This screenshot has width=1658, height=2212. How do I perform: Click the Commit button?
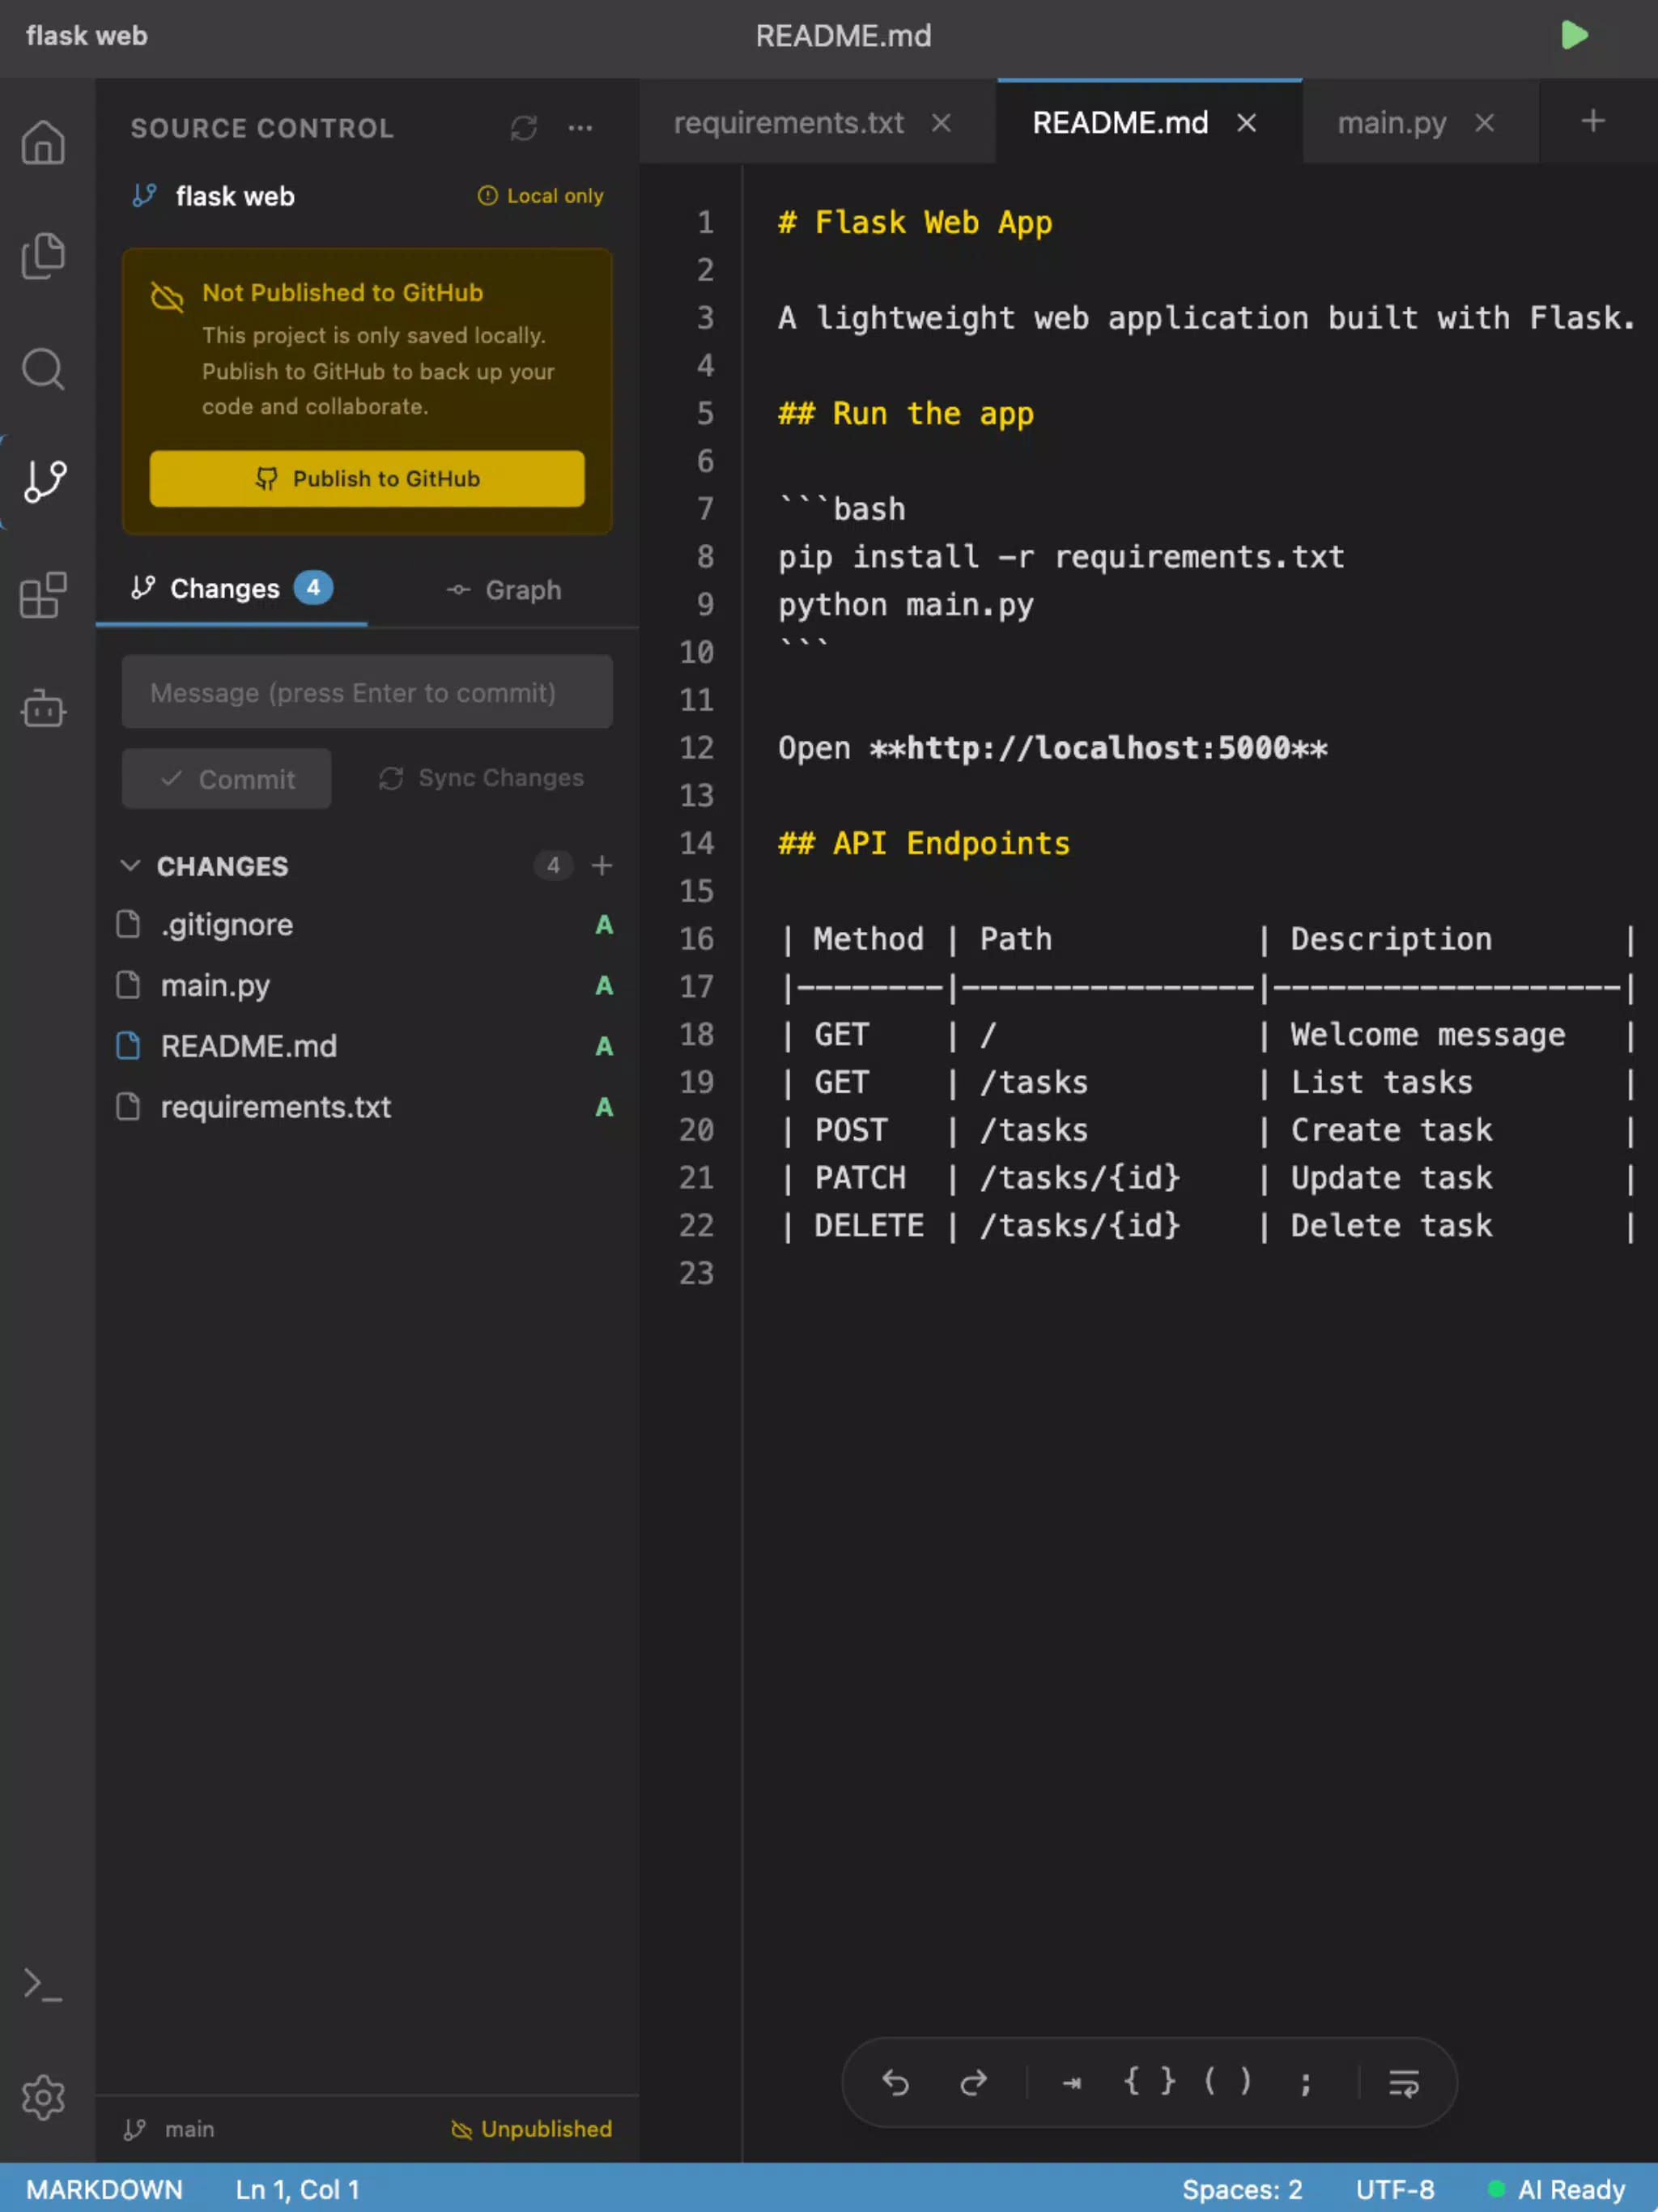coord(226,779)
